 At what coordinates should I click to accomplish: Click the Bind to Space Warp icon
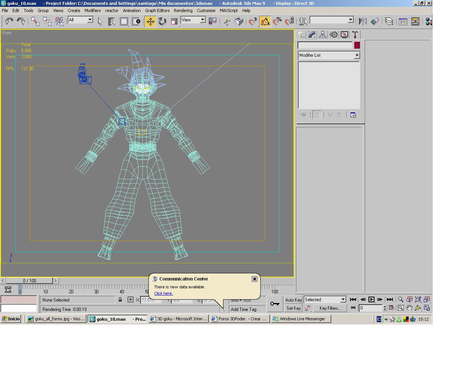click(59, 21)
